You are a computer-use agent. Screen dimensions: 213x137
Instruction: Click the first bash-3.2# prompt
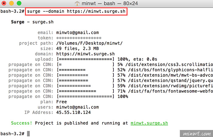[12, 12]
